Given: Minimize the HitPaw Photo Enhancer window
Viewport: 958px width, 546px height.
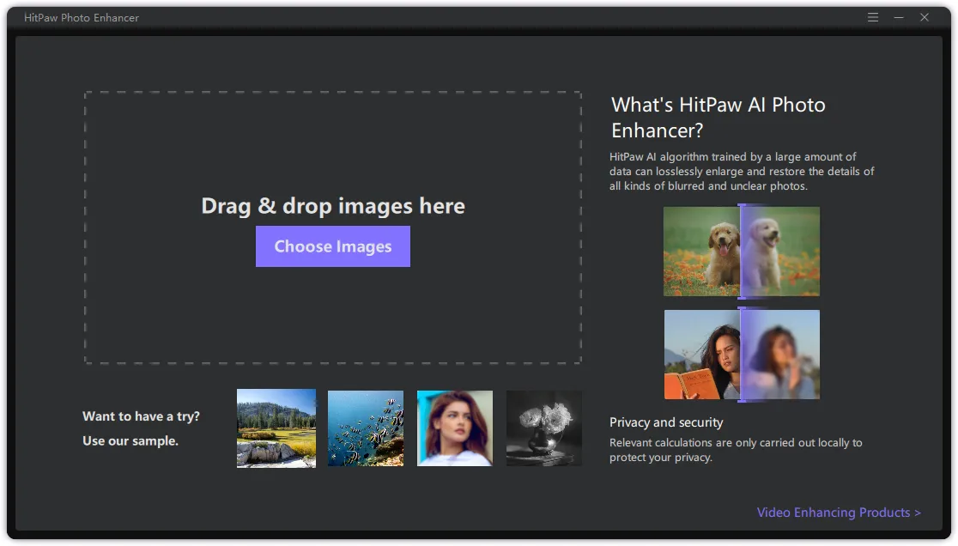Looking at the screenshot, I should tap(899, 18).
